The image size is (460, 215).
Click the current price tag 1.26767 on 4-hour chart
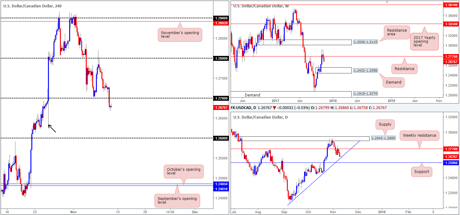pos(220,107)
